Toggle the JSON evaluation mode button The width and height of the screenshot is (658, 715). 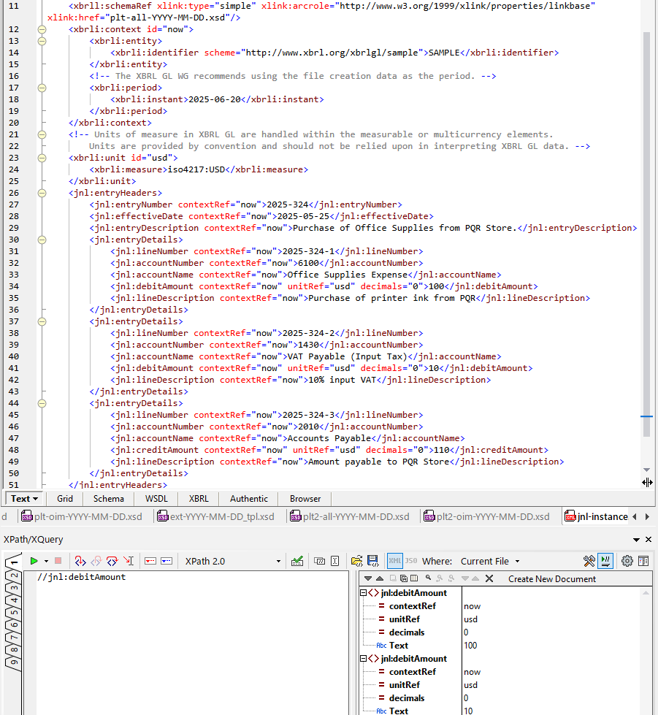click(411, 561)
